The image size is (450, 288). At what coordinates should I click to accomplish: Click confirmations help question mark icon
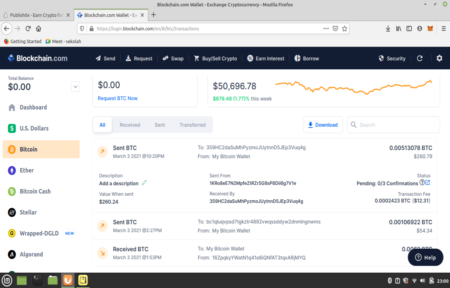(422, 183)
